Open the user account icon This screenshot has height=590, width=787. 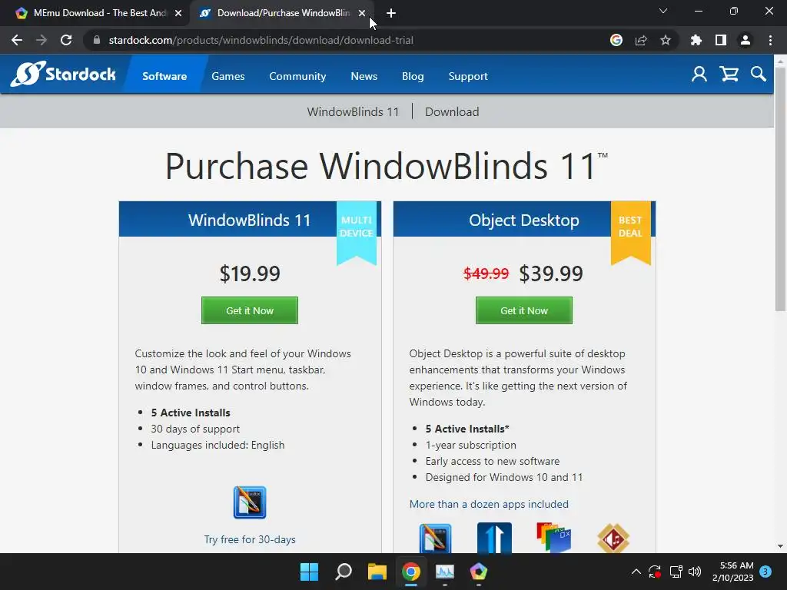click(x=699, y=75)
